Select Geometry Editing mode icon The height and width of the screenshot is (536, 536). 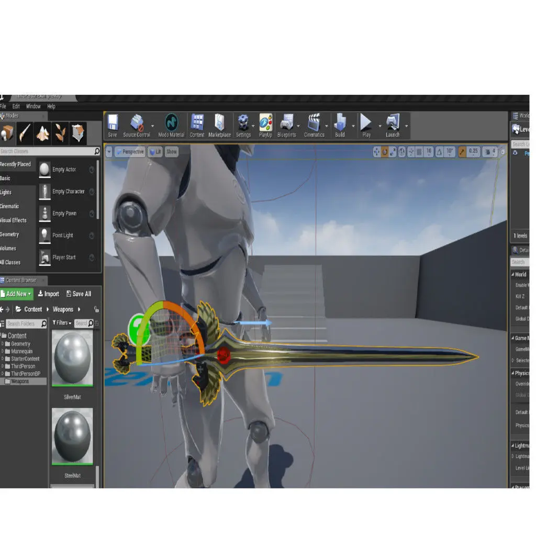click(78, 132)
